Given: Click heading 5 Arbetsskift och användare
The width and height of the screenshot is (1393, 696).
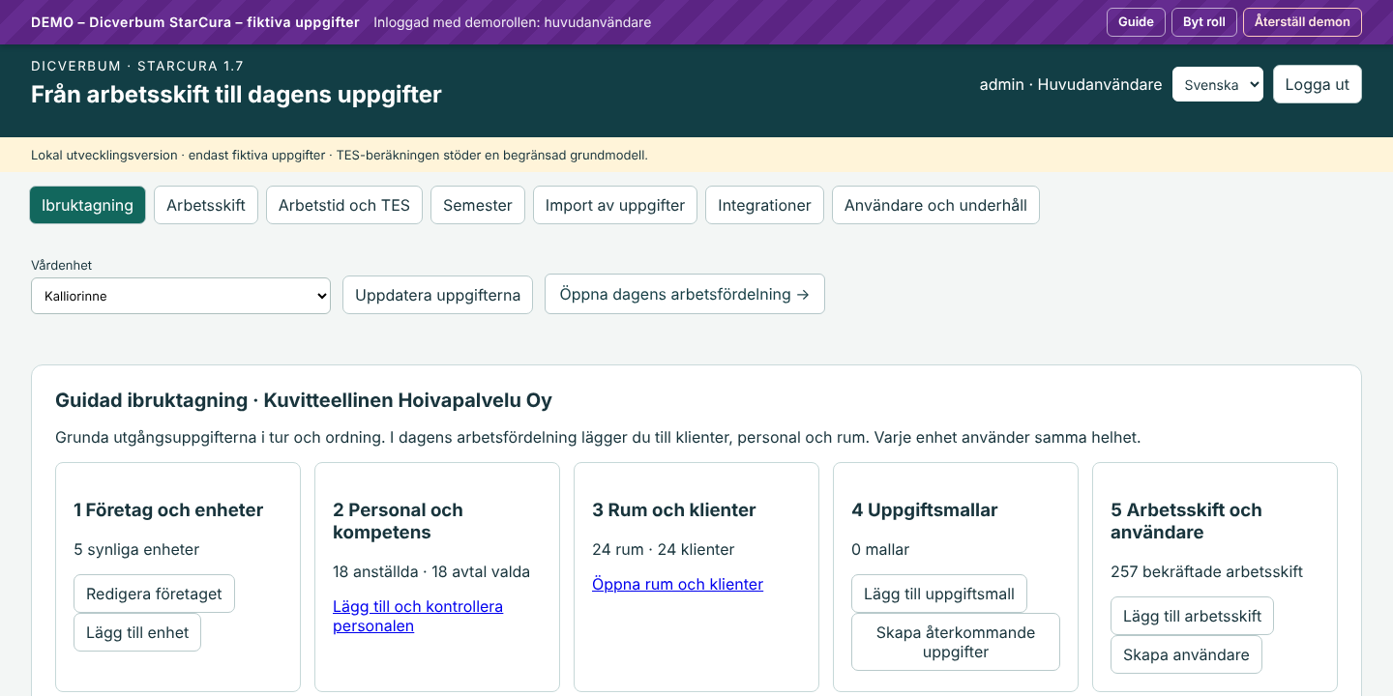Looking at the screenshot, I should pyautogui.click(x=1186, y=521).
